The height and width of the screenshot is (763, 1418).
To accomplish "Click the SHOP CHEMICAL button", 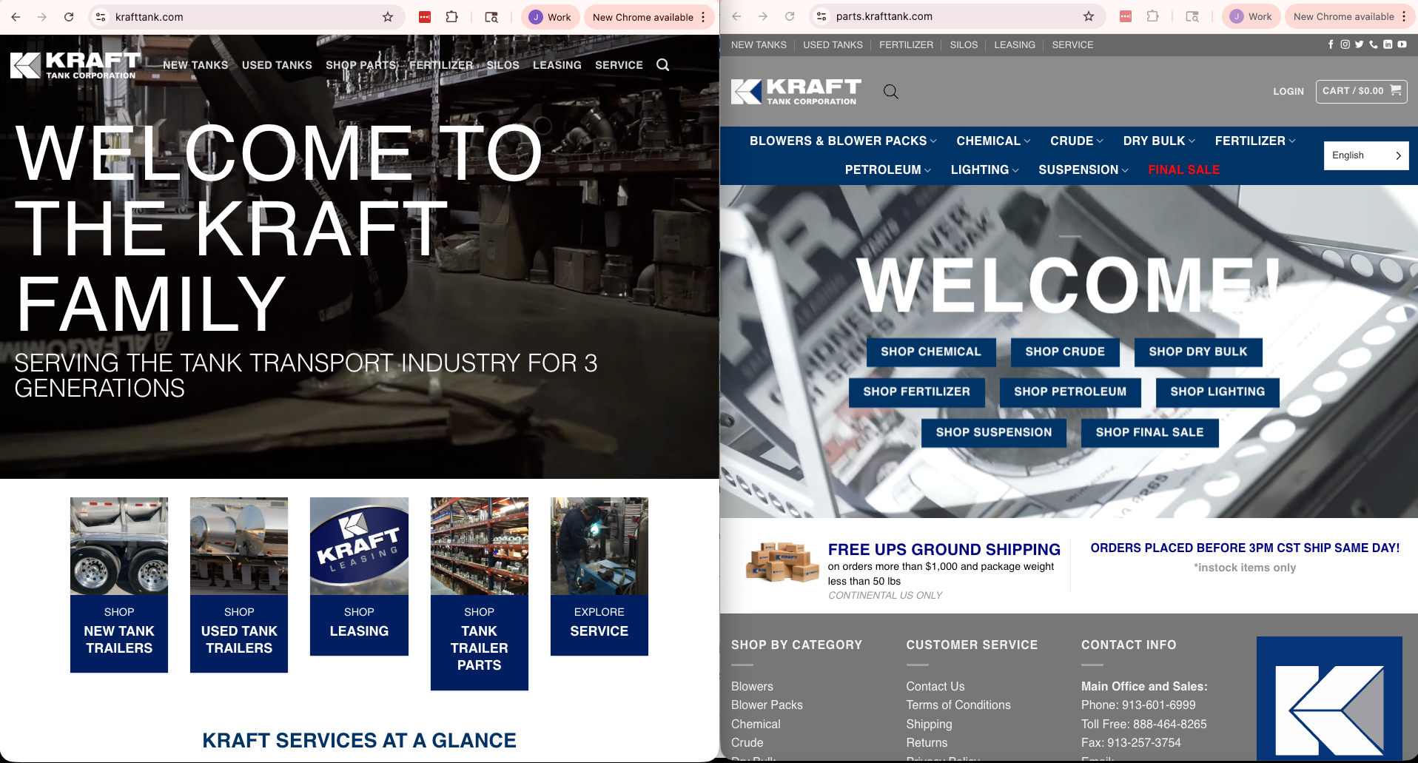I will click(931, 352).
